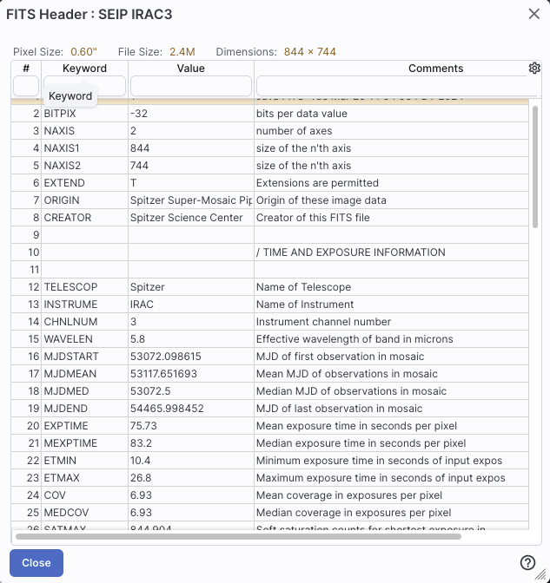Click value 'IRAC' in INSTRUME row
The height and width of the screenshot is (583, 550).
pyautogui.click(x=142, y=305)
